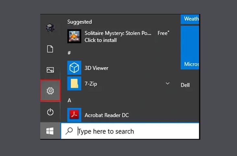
Task: Open Acrobat Reader DC via its icon
Action: (x=74, y=114)
